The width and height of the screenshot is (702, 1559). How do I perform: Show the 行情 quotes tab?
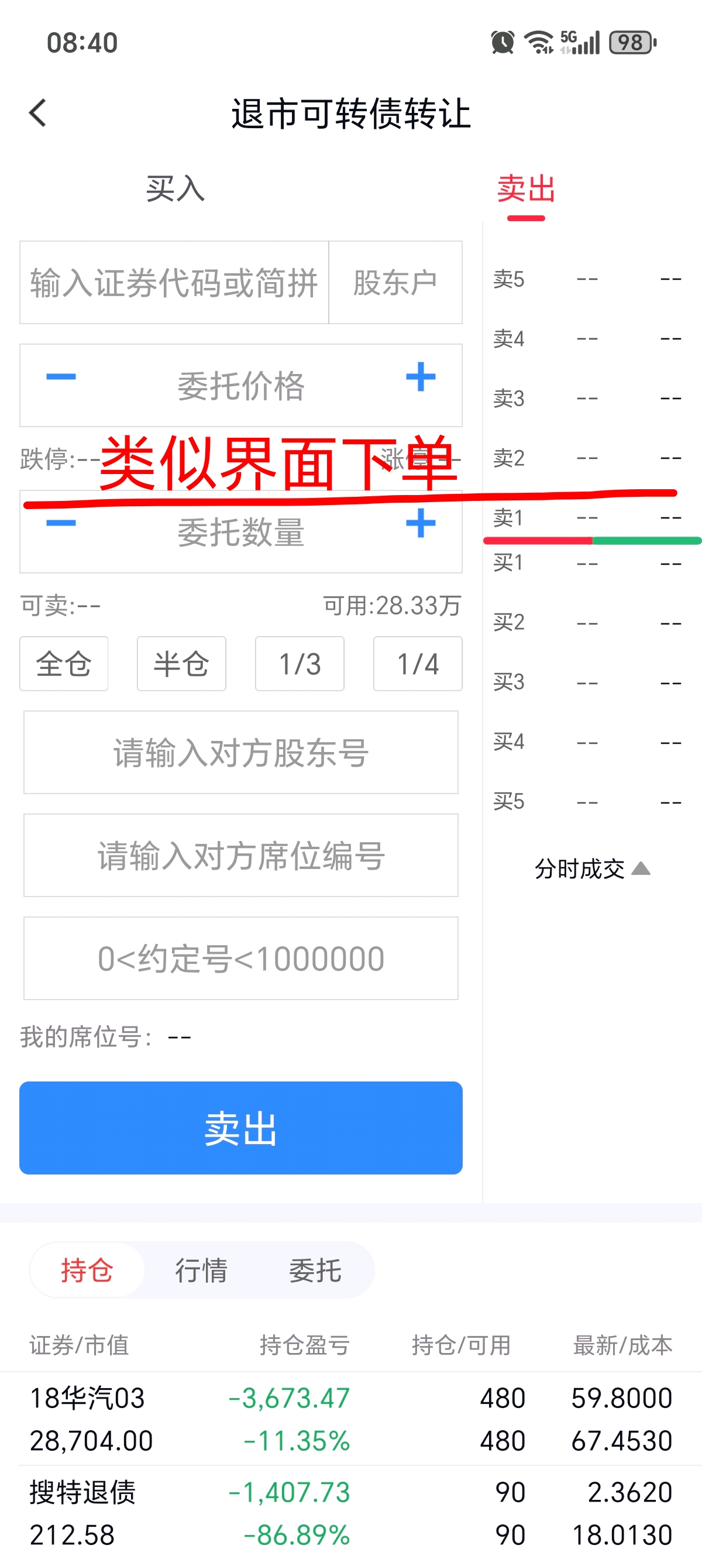[x=201, y=1270]
